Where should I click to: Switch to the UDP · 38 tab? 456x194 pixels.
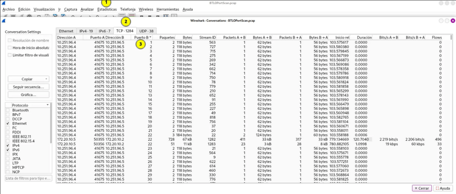click(x=145, y=31)
